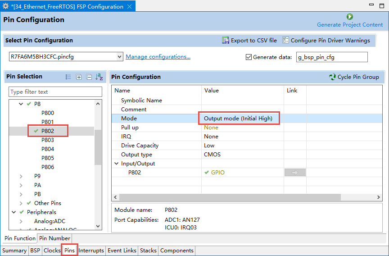Click the property table scroll-left arrow
Image resolution: width=389 pixels, height=256 pixels.
point(115,197)
